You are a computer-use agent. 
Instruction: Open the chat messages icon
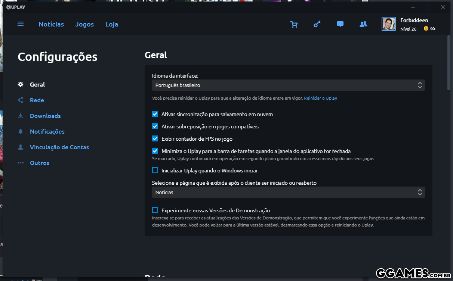(340, 24)
